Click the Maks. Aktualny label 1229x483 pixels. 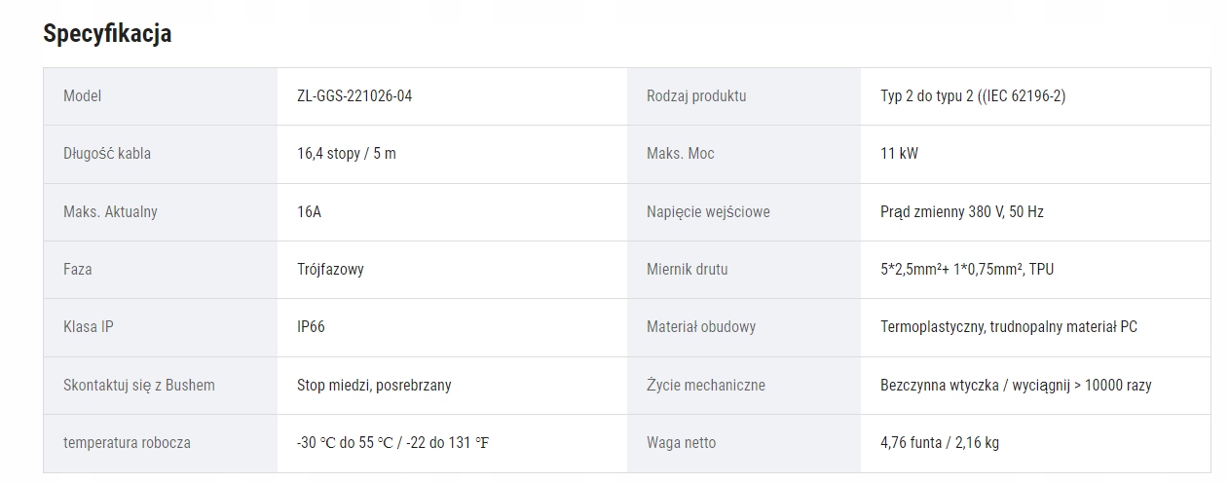point(110,211)
